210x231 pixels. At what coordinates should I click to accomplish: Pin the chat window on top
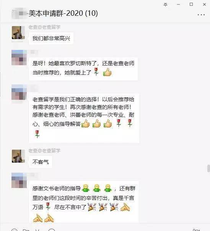coord(166,5)
